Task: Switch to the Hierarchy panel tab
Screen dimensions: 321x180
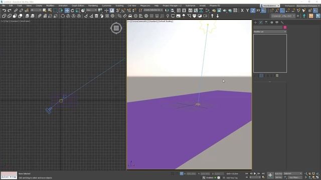Action: pyautogui.click(x=266, y=22)
